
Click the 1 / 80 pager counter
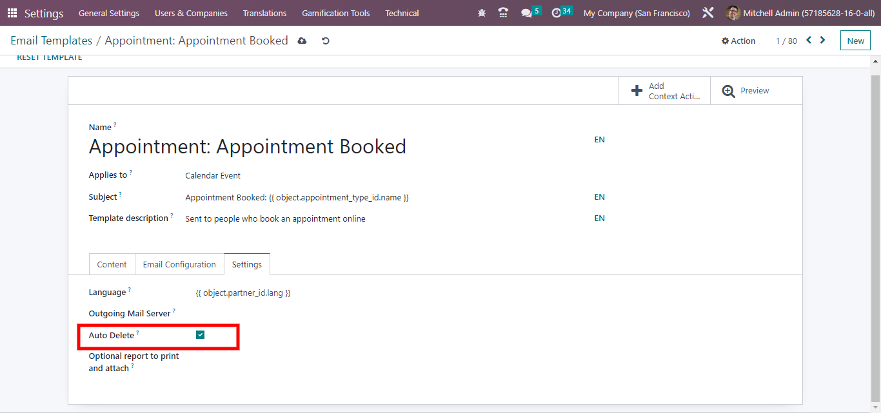coord(786,41)
